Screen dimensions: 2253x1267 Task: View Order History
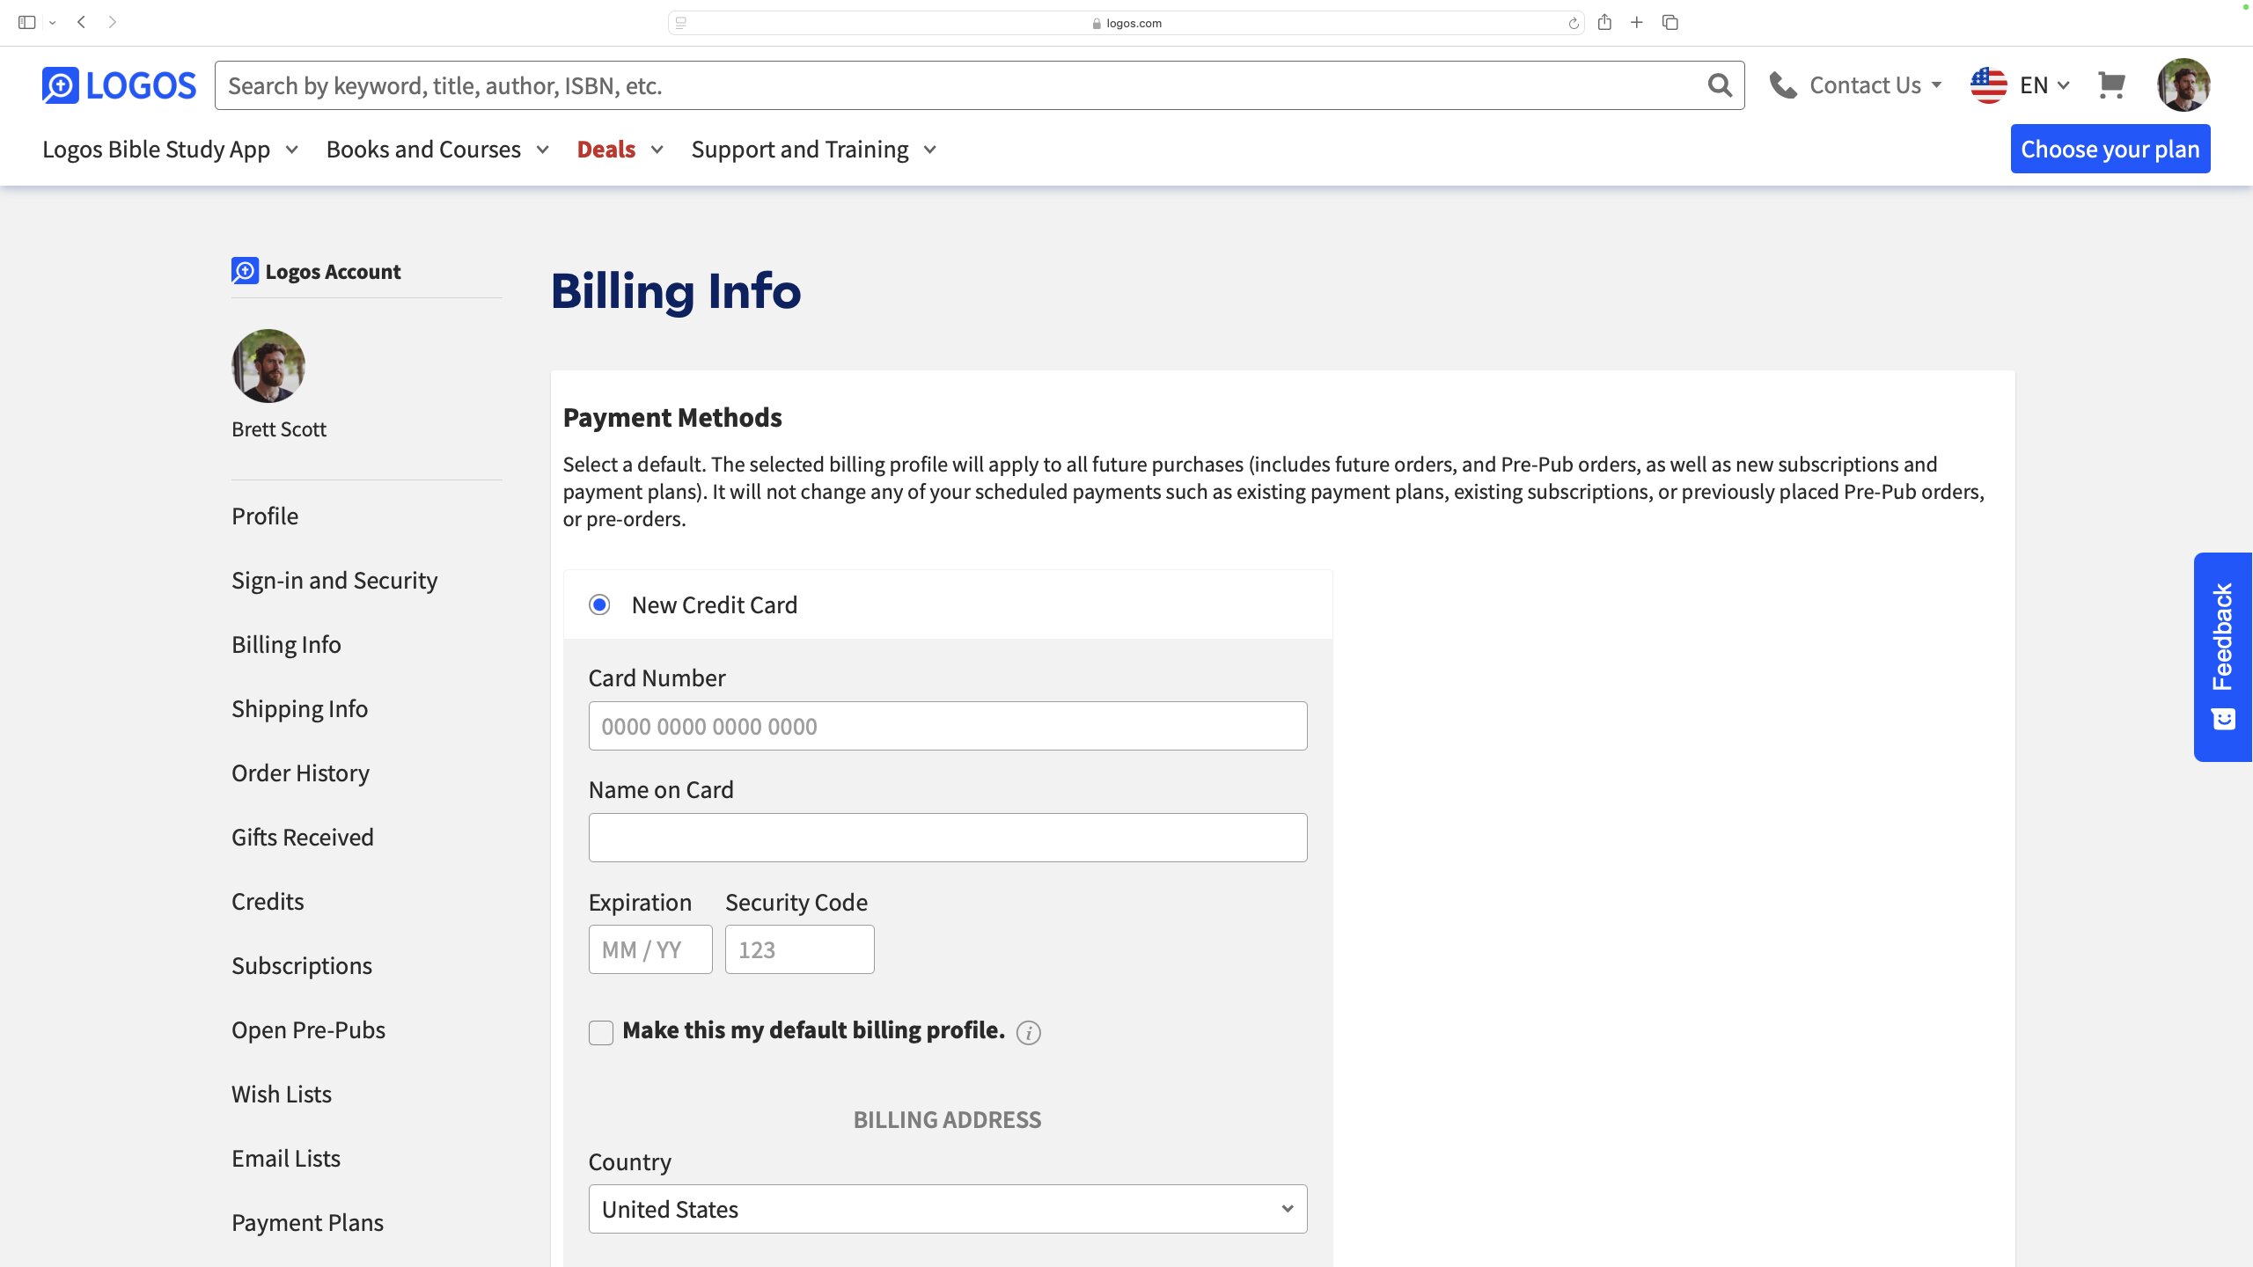(300, 773)
